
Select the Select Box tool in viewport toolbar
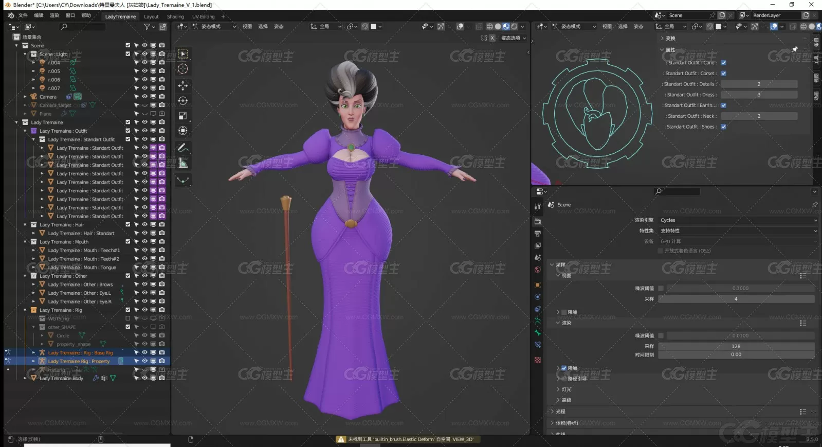pos(183,54)
